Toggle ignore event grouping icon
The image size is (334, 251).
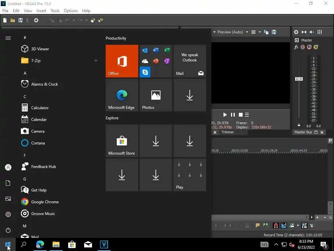pos(312,226)
